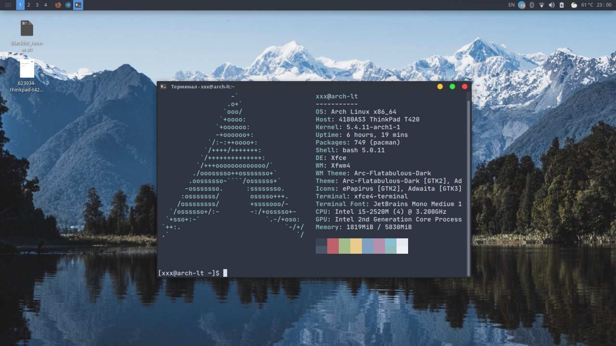Viewport: 616px width, 346px height.
Task: Click the terminal title 'Терминал - xxx@arch-lt:~'
Action: [203, 86]
